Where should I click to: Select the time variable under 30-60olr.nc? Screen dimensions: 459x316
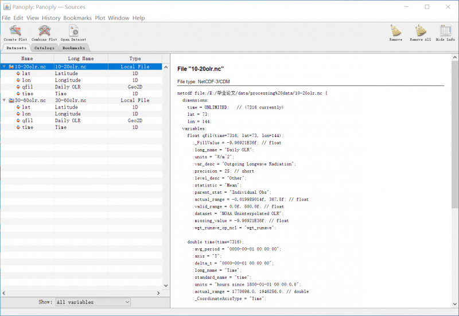coord(28,128)
